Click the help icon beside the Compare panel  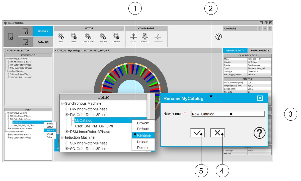219,37
